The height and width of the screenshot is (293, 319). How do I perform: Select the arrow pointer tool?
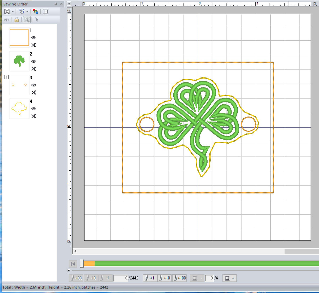click(x=37, y=20)
